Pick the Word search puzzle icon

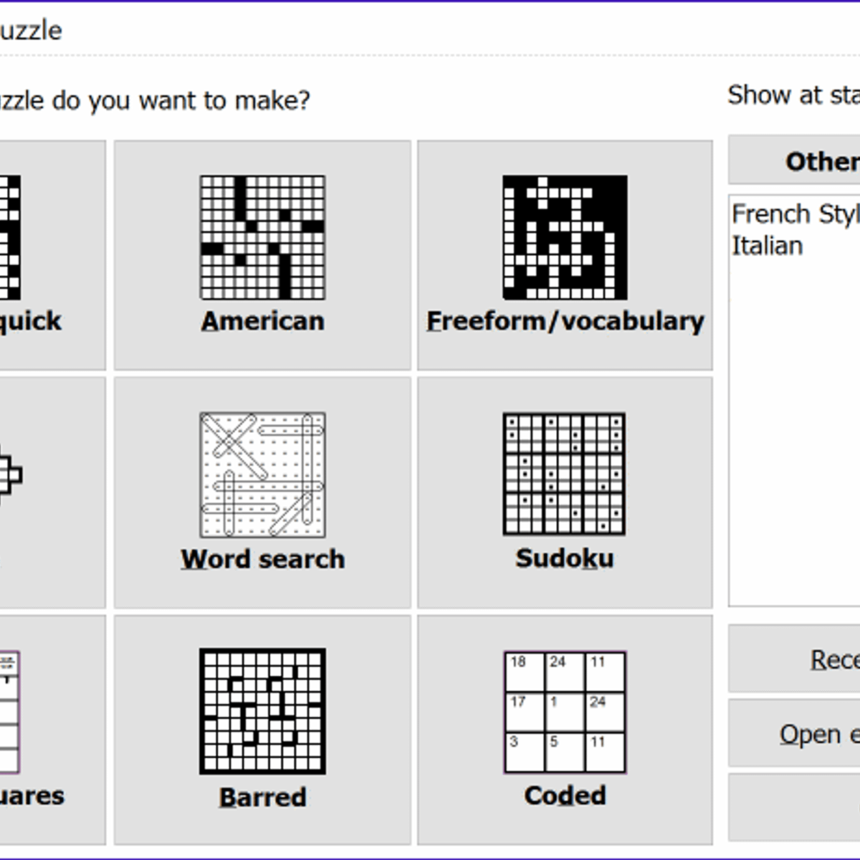tap(262, 473)
